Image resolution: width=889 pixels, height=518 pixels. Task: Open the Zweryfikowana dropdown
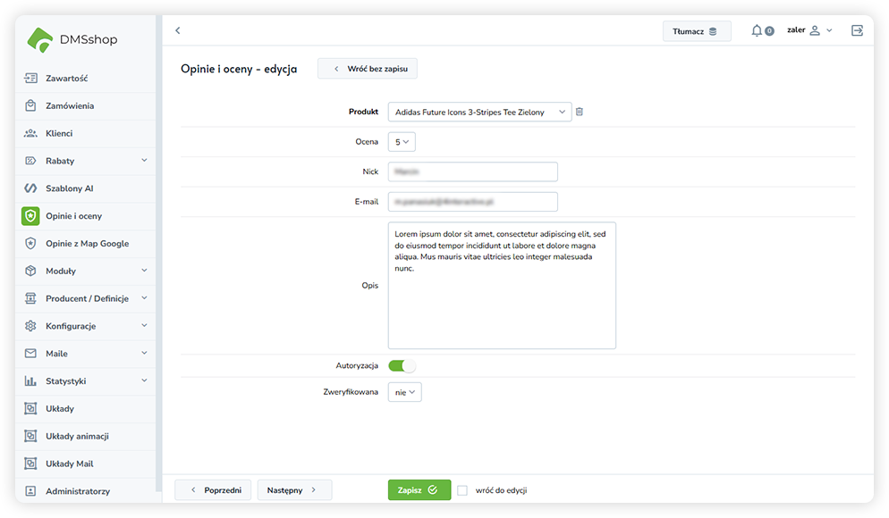tap(404, 392)
